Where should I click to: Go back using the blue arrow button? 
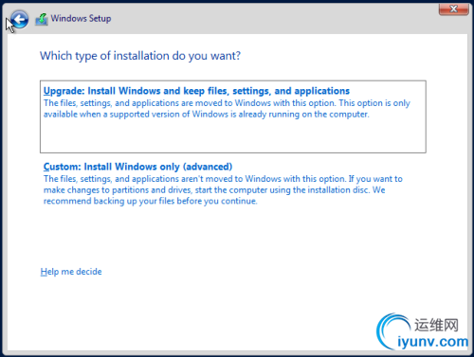[19, 19]
